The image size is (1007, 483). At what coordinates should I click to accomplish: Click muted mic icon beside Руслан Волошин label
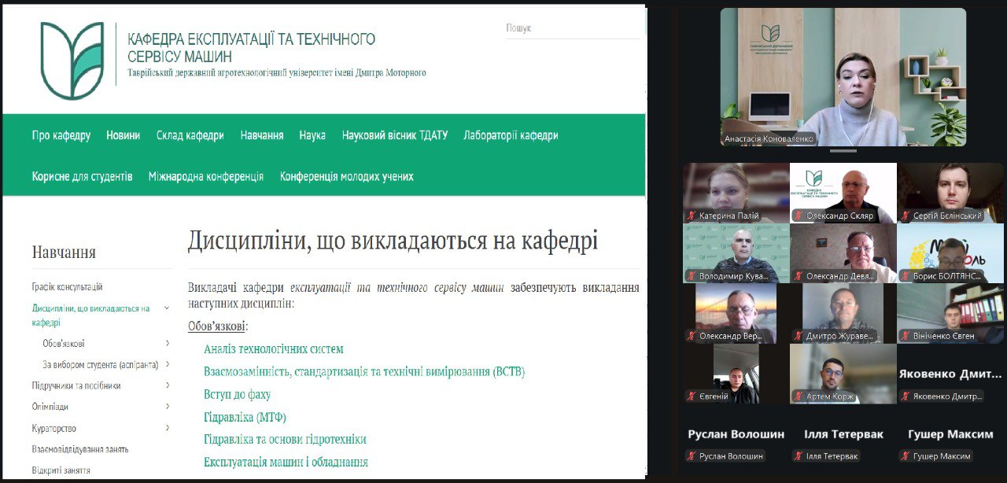click(x=692, y=456)
